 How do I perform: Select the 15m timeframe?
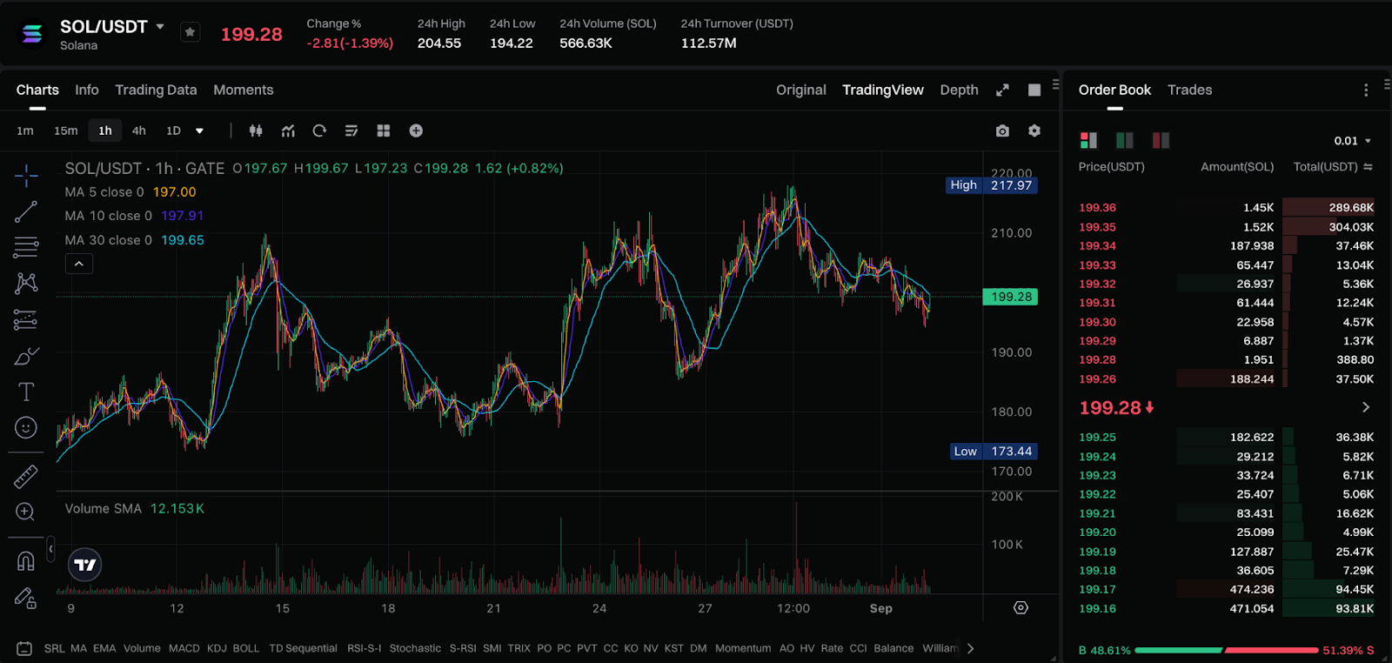66,131
